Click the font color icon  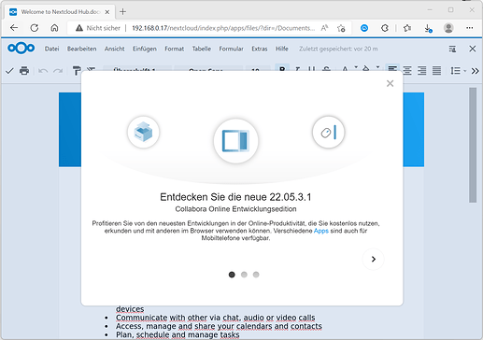(x=345, y=69)
